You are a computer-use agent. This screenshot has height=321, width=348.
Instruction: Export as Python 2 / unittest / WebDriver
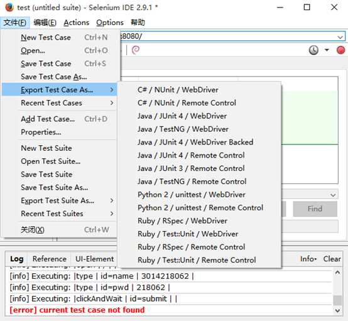point(200,195)
